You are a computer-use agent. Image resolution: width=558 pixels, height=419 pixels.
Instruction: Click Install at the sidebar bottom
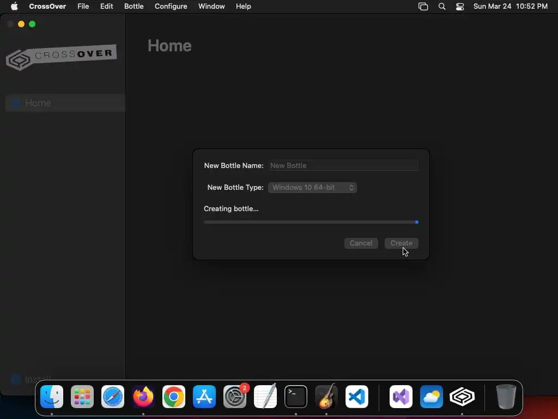coord(31,379)
